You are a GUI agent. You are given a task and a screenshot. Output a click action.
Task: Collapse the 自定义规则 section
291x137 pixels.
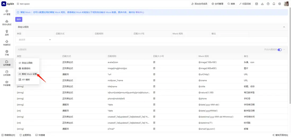284,27
